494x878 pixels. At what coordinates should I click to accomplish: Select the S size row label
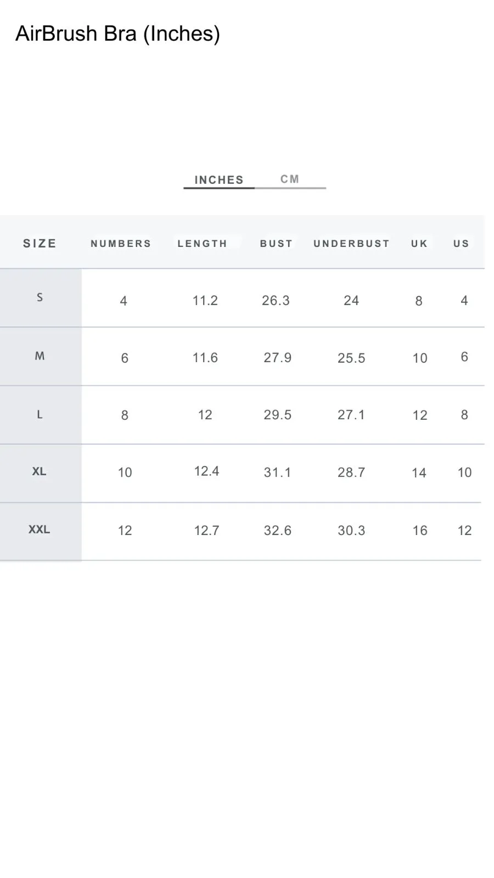click(x=40, y=297)
